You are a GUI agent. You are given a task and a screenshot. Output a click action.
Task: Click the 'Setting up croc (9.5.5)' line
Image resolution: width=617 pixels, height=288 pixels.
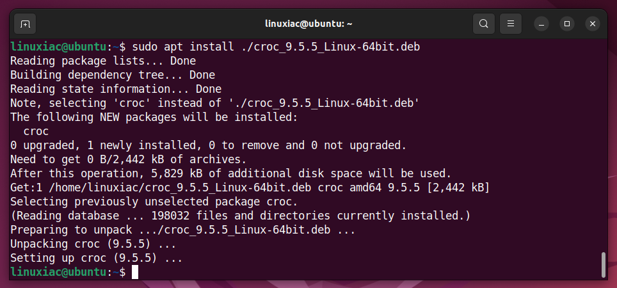(x=97, y=259)
